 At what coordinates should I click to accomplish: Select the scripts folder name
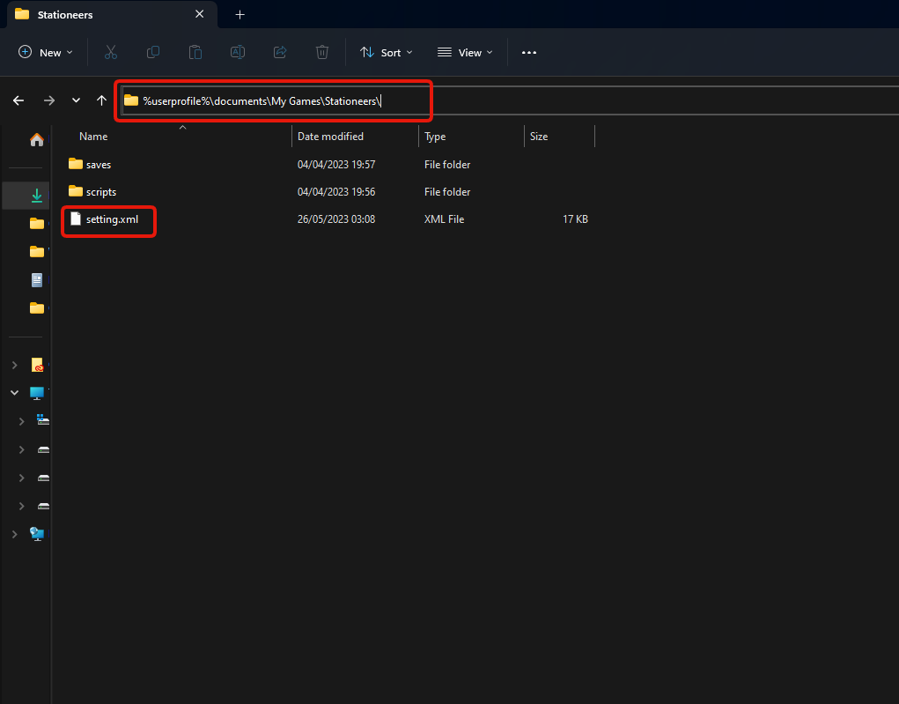[x=101, y=192]
